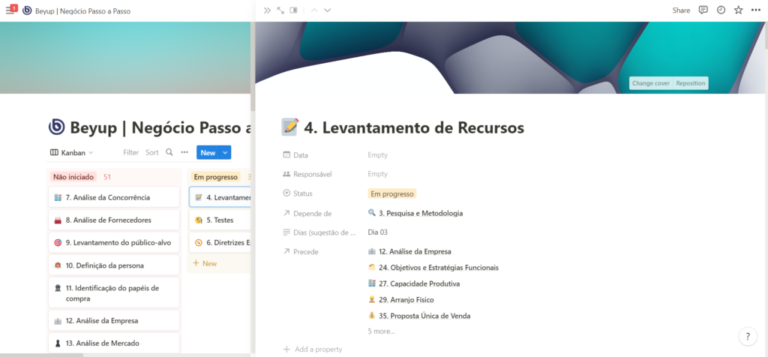Close the side peek panel with double-chevron
Image resolution: width=768 pixels, height=357 pixels.
click(267, 10)
